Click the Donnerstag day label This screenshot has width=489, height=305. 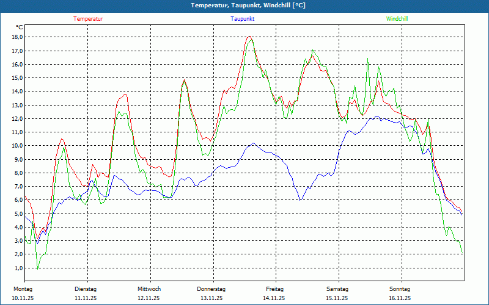point(211,289)
